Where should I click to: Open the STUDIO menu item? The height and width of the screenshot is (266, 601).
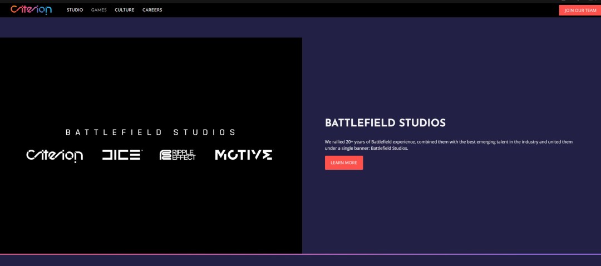coord(75,10)
